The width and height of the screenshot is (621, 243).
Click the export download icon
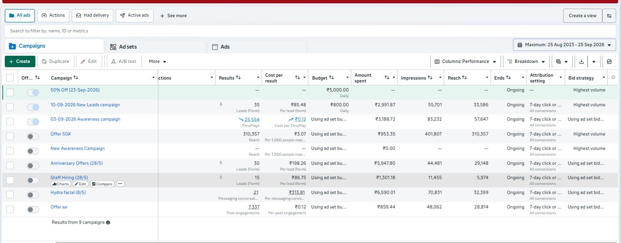tap(581, 61)
